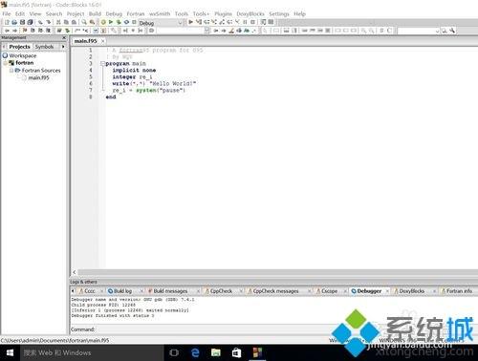The width and height of the screenshot is (478, 361).
Task: Select main.f95 in the project tree
Action: point(38,77)
